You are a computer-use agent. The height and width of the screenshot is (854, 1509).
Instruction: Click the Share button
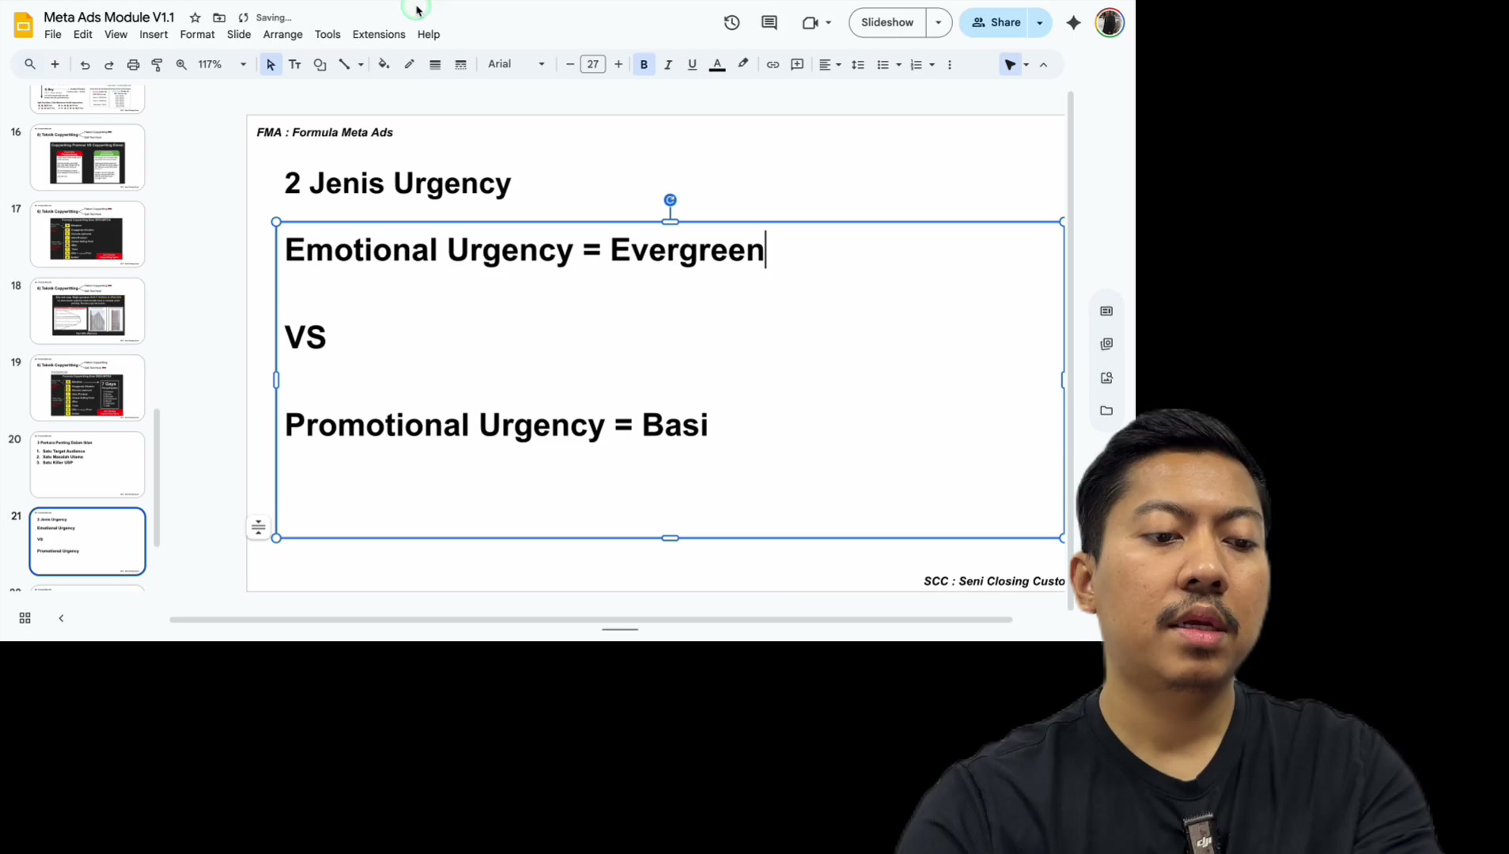997,23
